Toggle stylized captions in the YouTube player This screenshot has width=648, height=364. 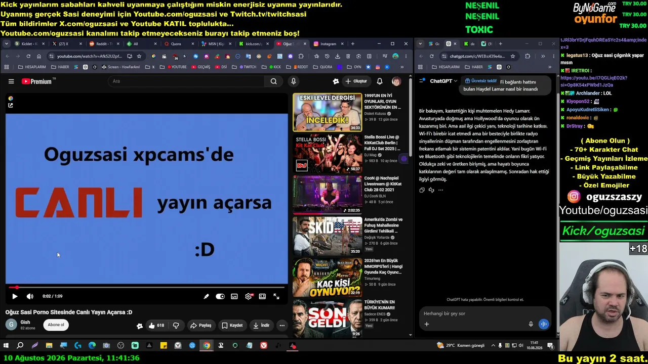206,297
